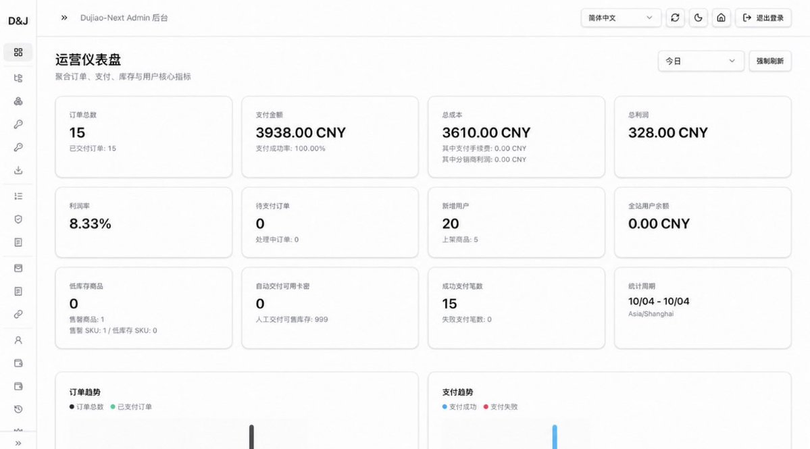Image resolution: width=810 pixels, height=449 pixels.
Task: Expand sidebar using the bottom double-chevron
Action: [18, 443]
